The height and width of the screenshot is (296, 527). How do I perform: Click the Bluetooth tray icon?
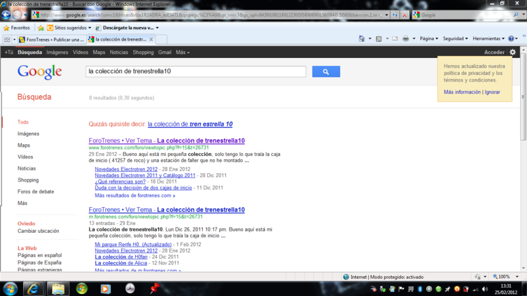click(420, 289)
